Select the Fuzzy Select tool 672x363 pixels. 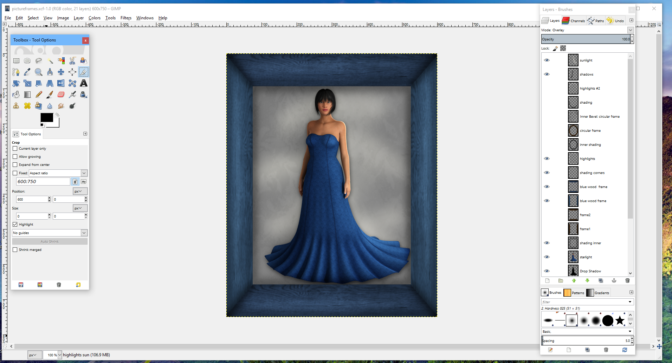click(x=51, y=61)
